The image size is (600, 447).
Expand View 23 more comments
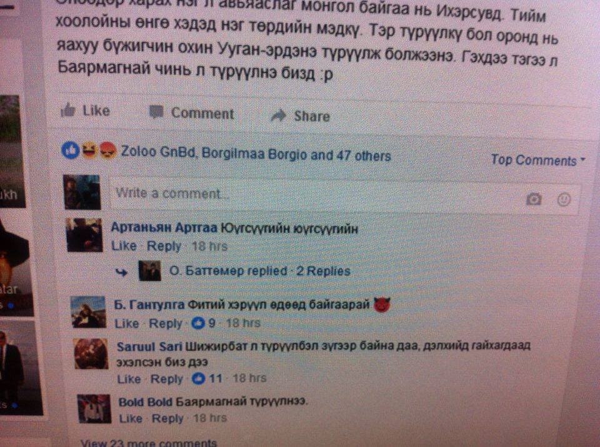point(149,443)
